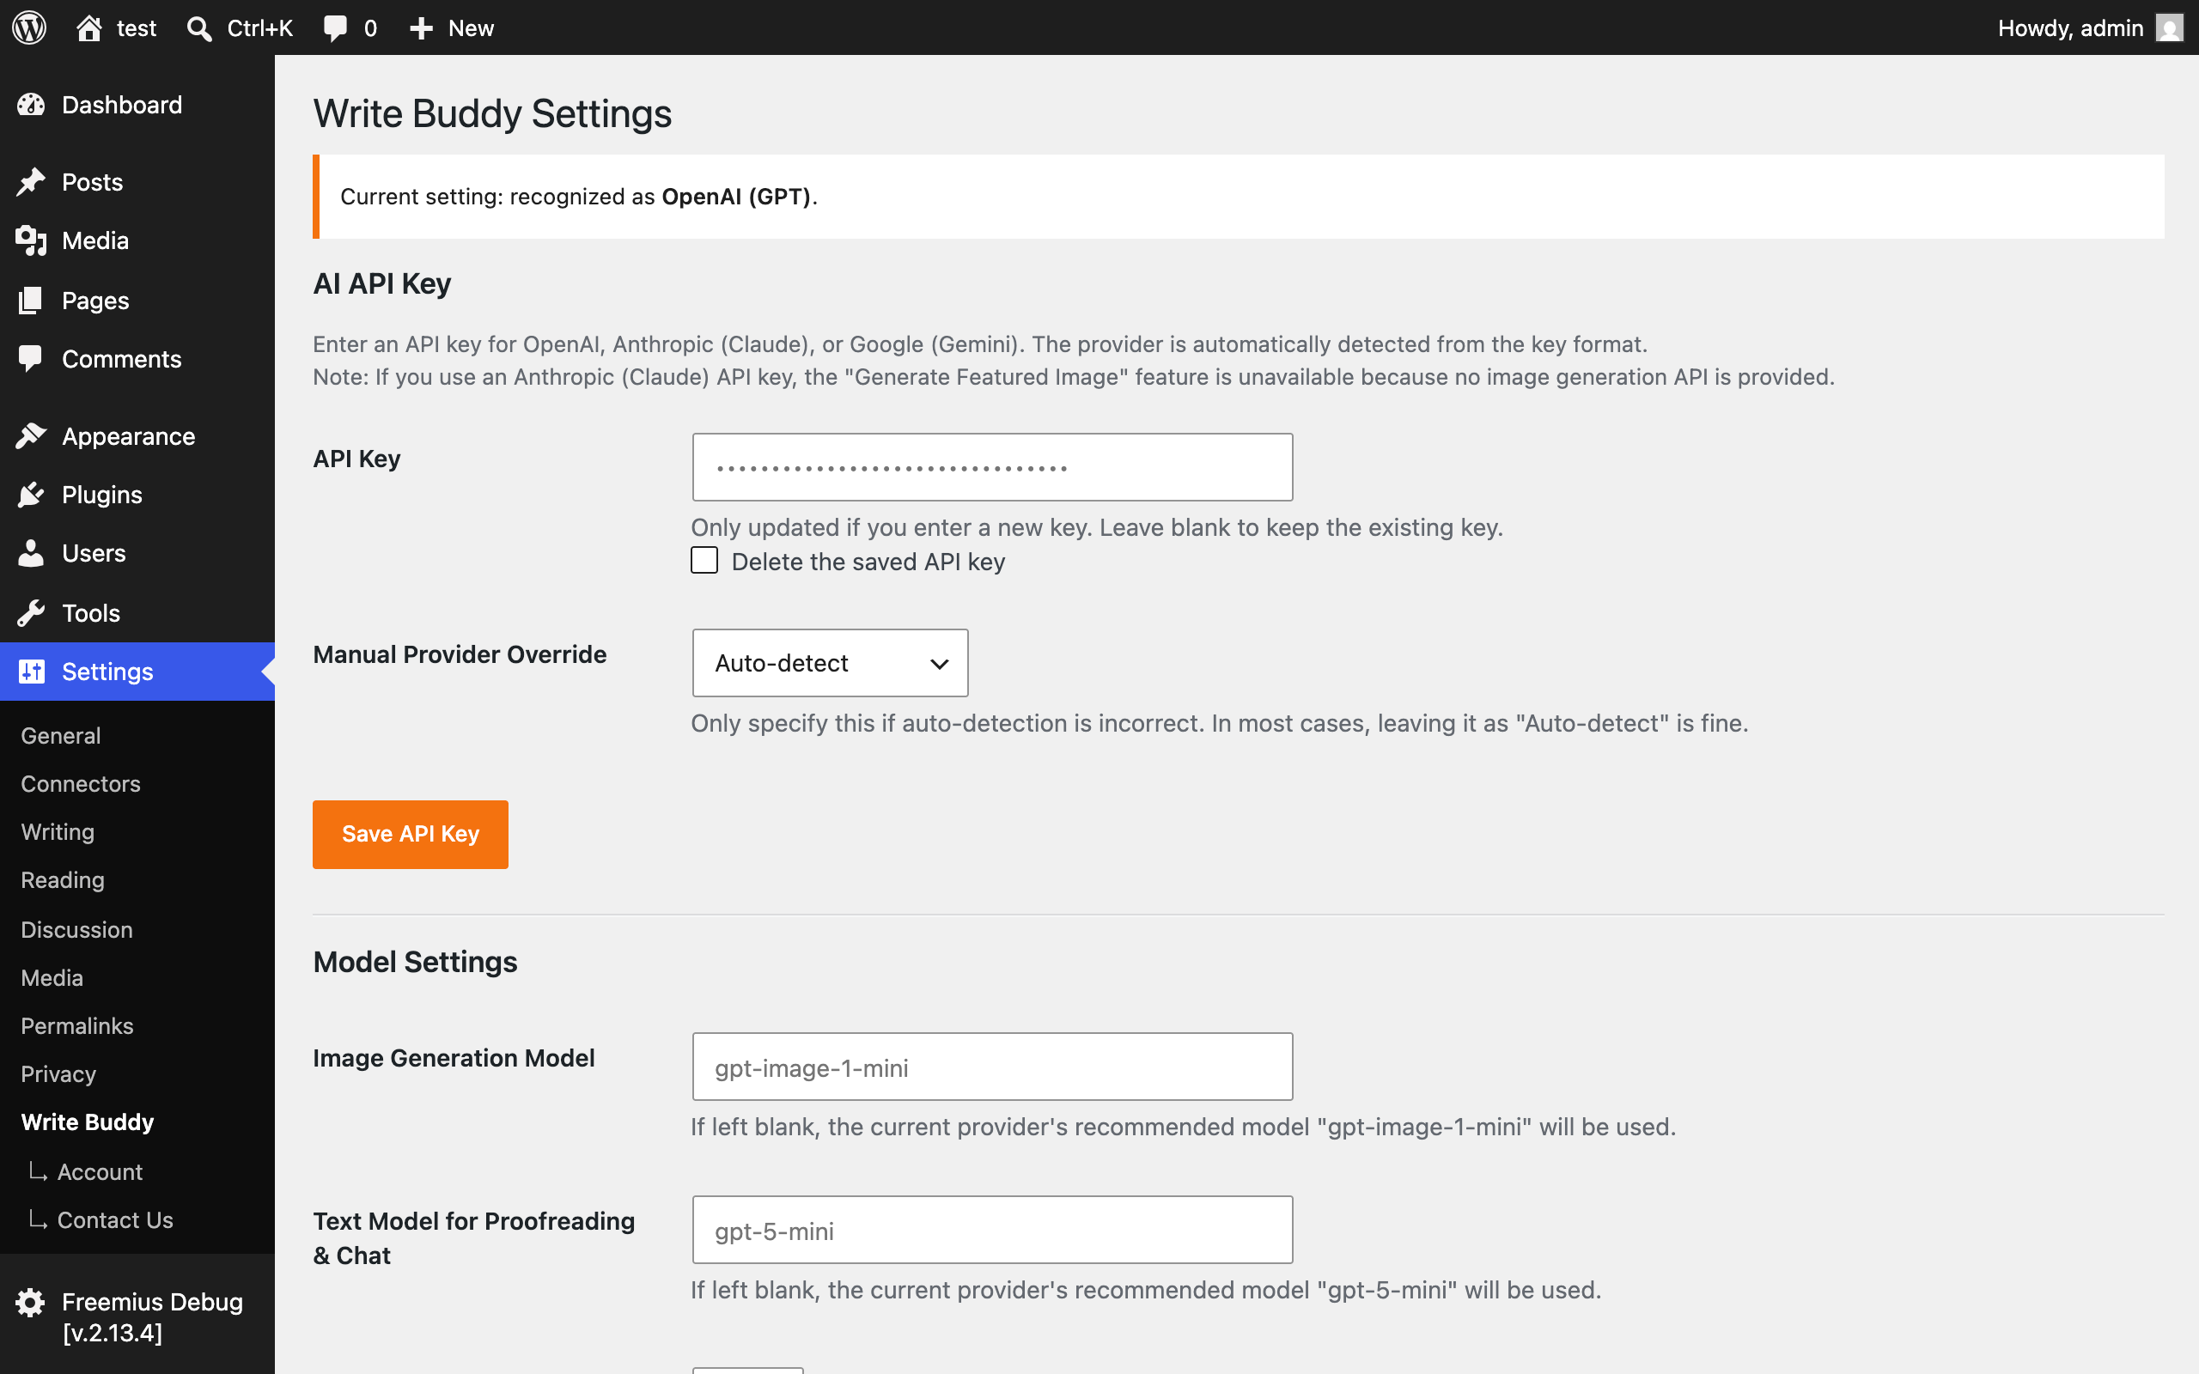Check Delete the saved API key

(x=704, y=561)
